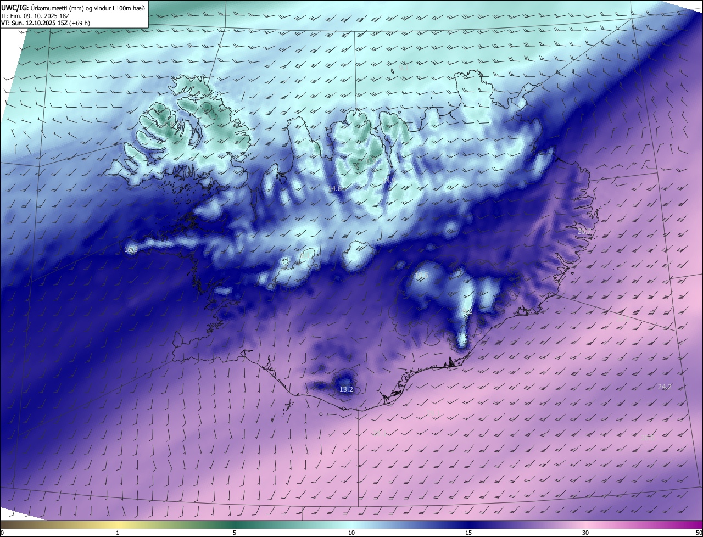
Task: Click the colorbar tick label 5
Action: pos(235,533)
